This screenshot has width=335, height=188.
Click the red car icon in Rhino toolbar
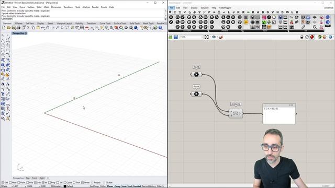click(87, 28)
